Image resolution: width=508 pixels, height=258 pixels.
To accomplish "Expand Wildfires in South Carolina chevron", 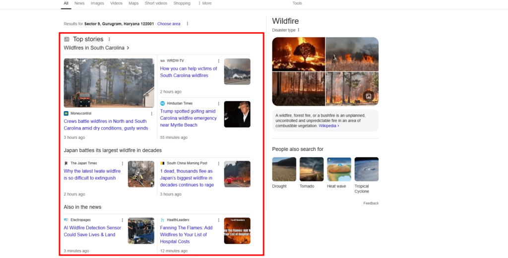I will [128, 48].
